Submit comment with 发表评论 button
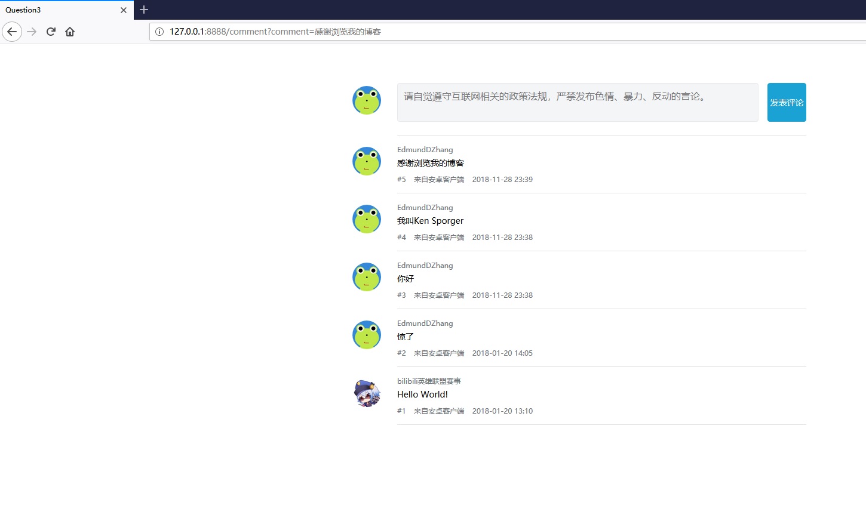The height and width of the screenshot is (530, 866). 787,102
